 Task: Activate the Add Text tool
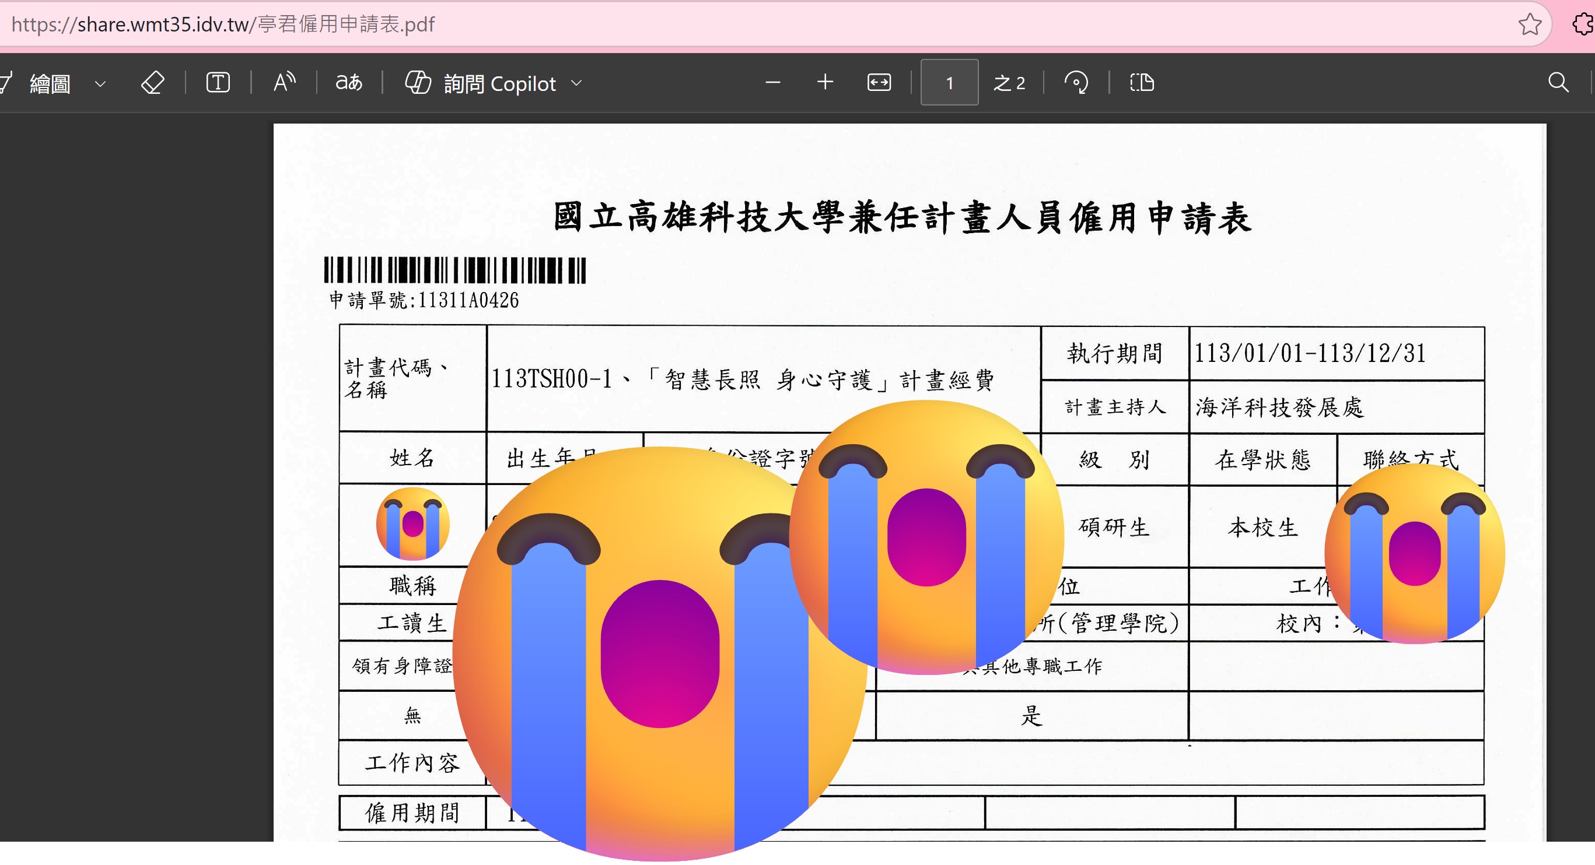[218, 82]
